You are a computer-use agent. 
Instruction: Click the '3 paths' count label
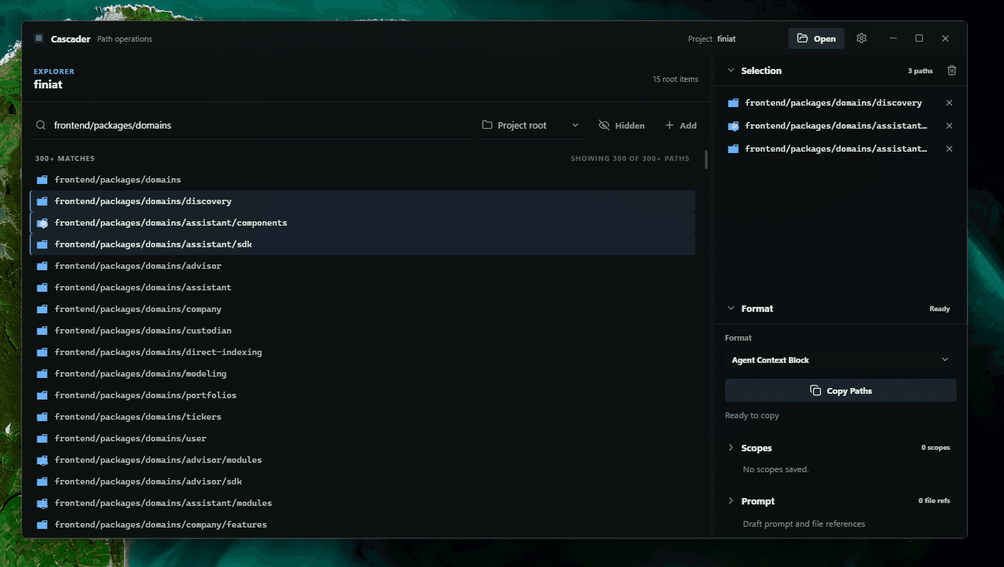pyautogui.click(x=920, y=71)
